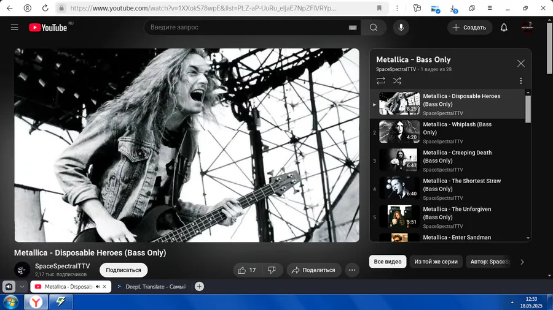Click the playlist scrollbar down arrow
Screen dimensions: 553x310
click(528, 238)
